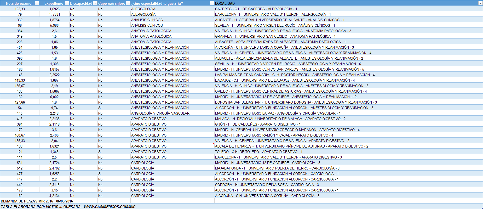Click the expediente cell 2,8115
Image resolution: width=483 pixels, height=209 pixels.
pos(54,185)
